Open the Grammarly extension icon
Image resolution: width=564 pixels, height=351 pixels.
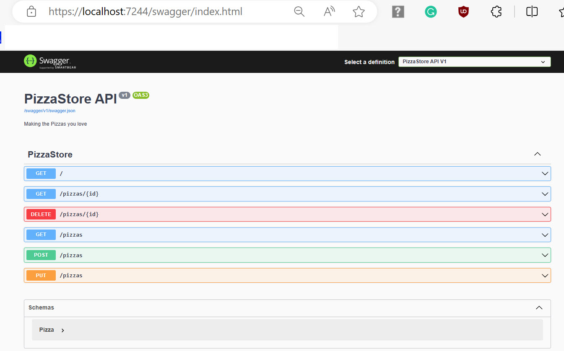(x=431, y=12)
